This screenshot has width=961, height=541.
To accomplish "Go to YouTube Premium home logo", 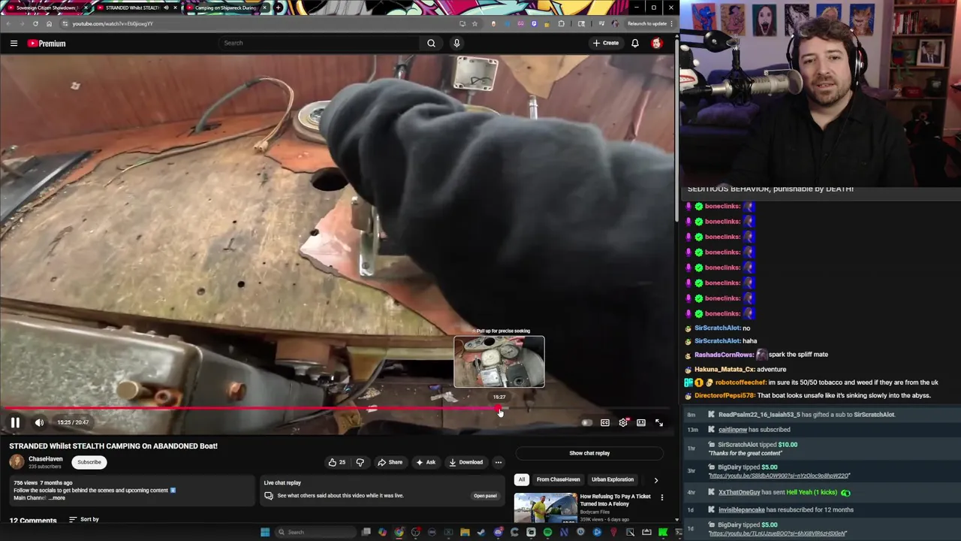I will click(47, 44).
